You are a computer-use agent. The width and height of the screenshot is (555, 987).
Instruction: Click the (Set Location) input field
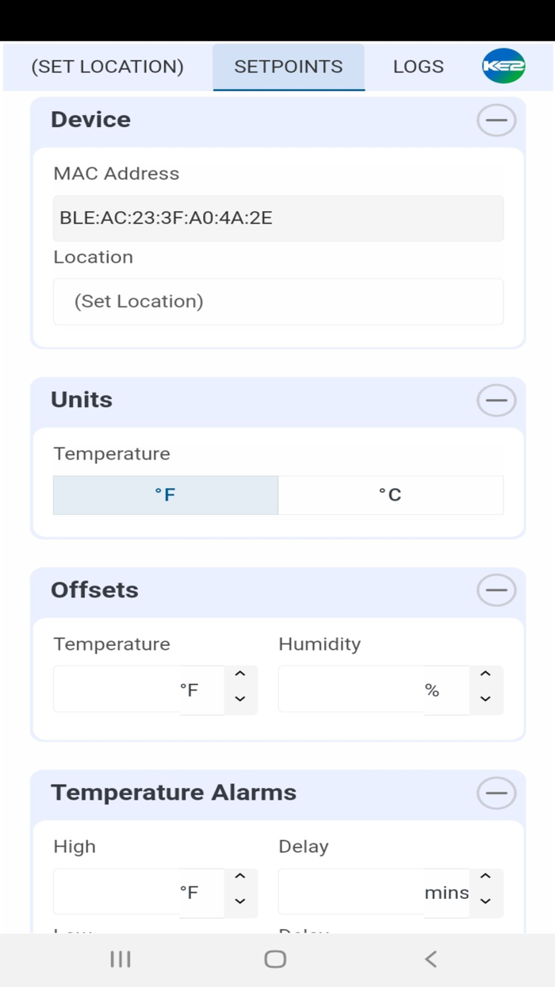click(278, 301)
